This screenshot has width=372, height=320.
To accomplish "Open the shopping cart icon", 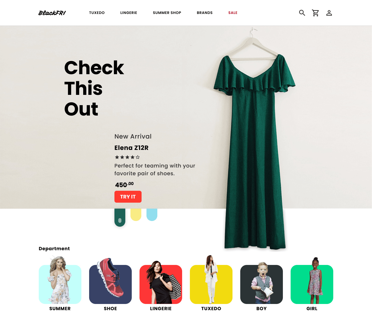I will pyautogui.click(x=315, y=13).
